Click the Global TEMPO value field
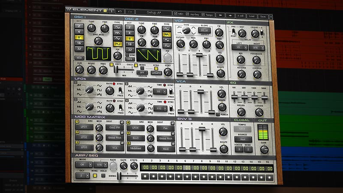 pyautogui.click(x=242, y=129)
